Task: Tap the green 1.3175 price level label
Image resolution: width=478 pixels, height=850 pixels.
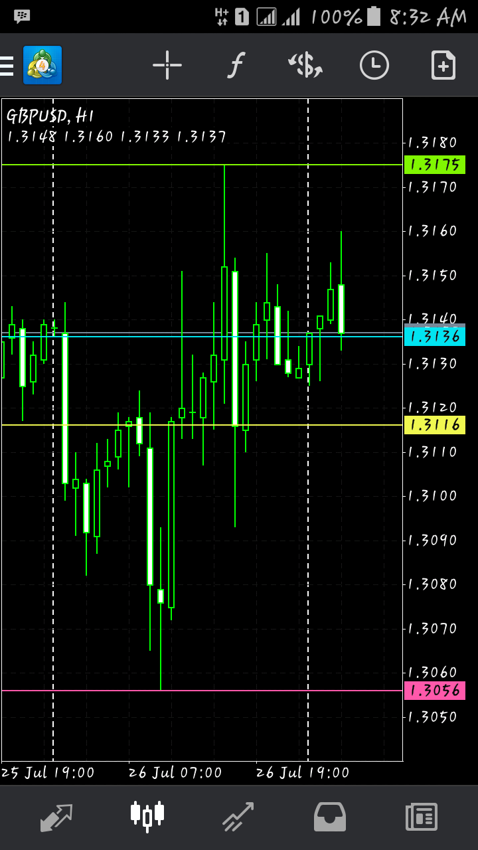Action: pyautogui.click(x=434, y=165)
